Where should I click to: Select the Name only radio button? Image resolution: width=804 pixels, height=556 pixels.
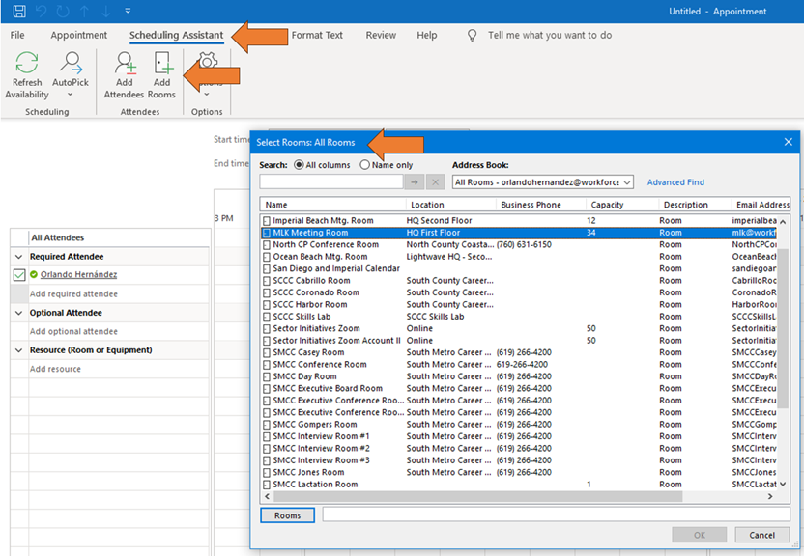pyautogui.click(x=364, y=165)
